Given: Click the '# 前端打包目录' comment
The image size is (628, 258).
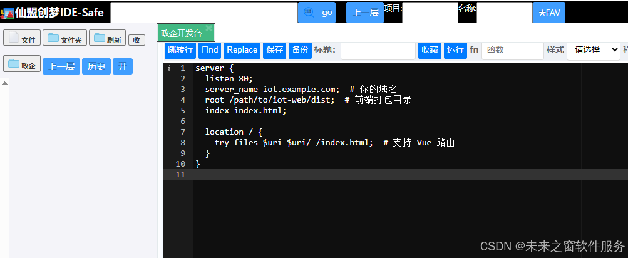Looking at the screenshot, I should click(378, 100).
